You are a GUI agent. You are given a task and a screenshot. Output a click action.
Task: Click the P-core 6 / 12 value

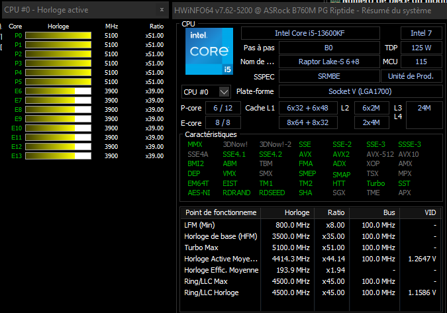click(x=223, y=108)
